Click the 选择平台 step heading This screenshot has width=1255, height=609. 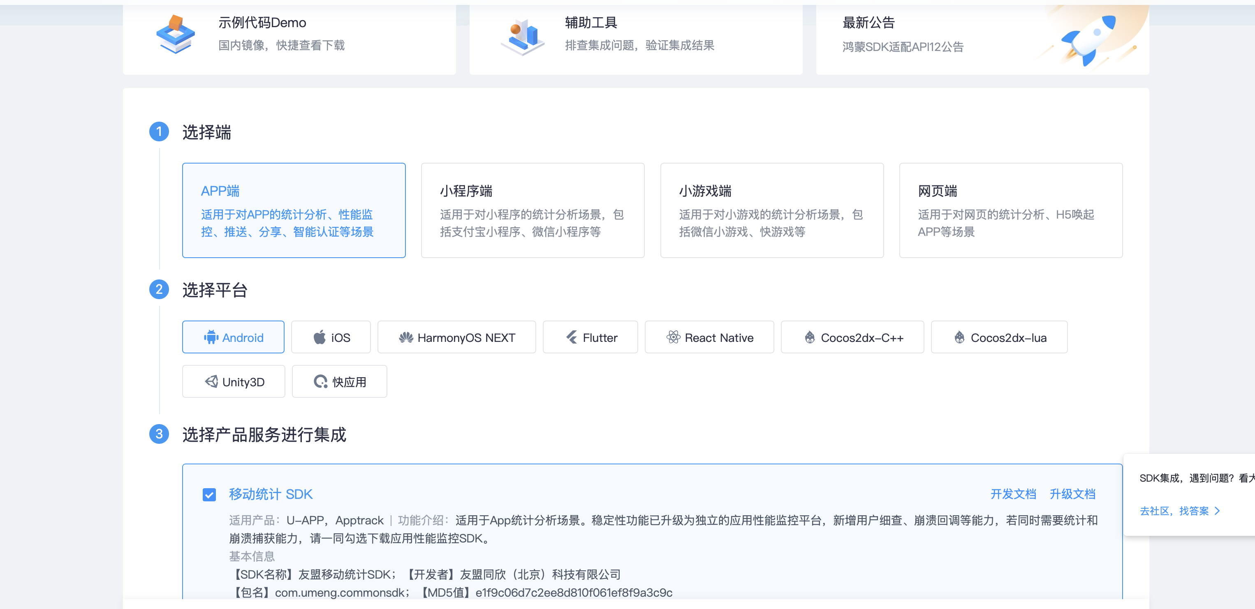click(215, 290)
